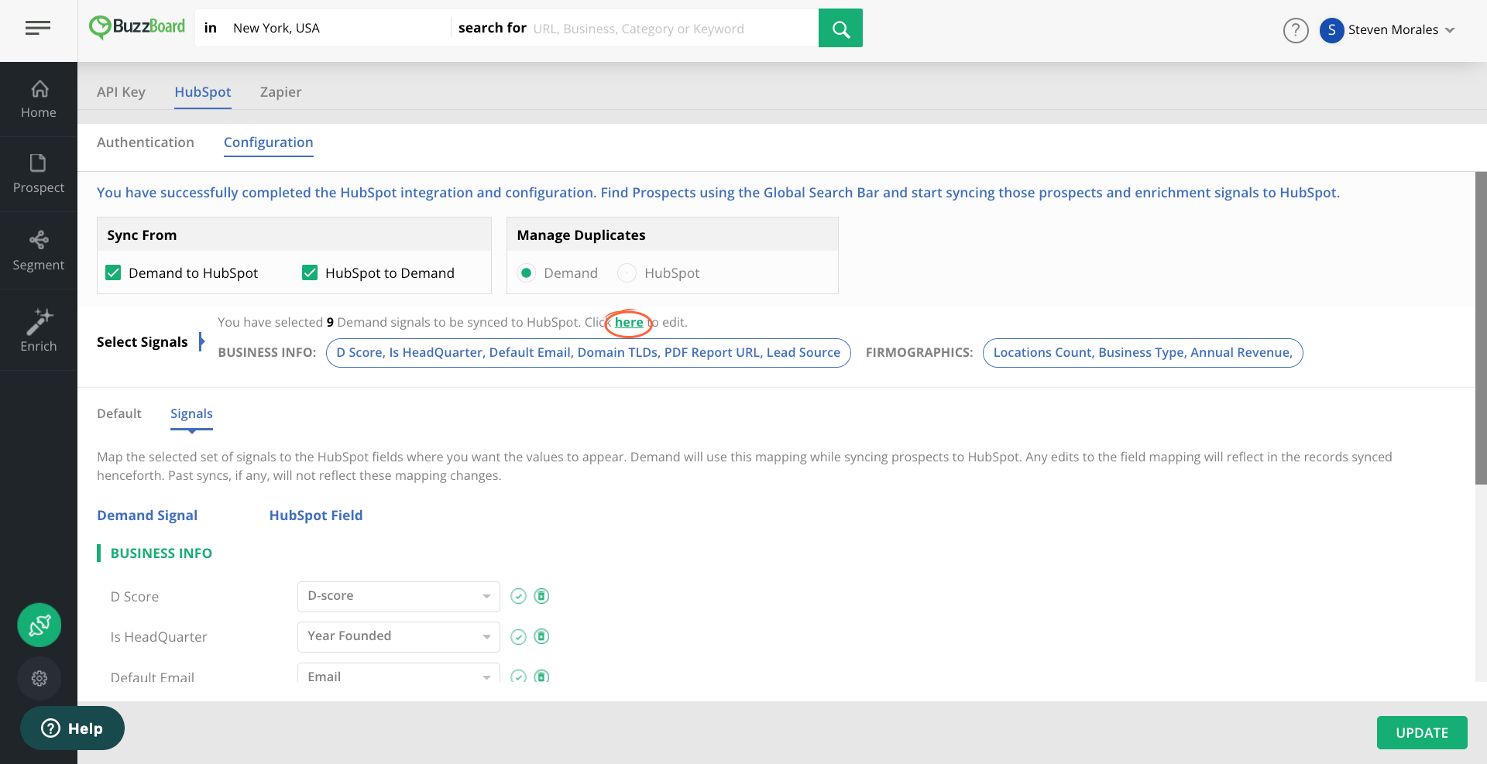Click the page vertical scrollbar
The height and width of the screenshot is (764, 1487).
[1481, 328]
